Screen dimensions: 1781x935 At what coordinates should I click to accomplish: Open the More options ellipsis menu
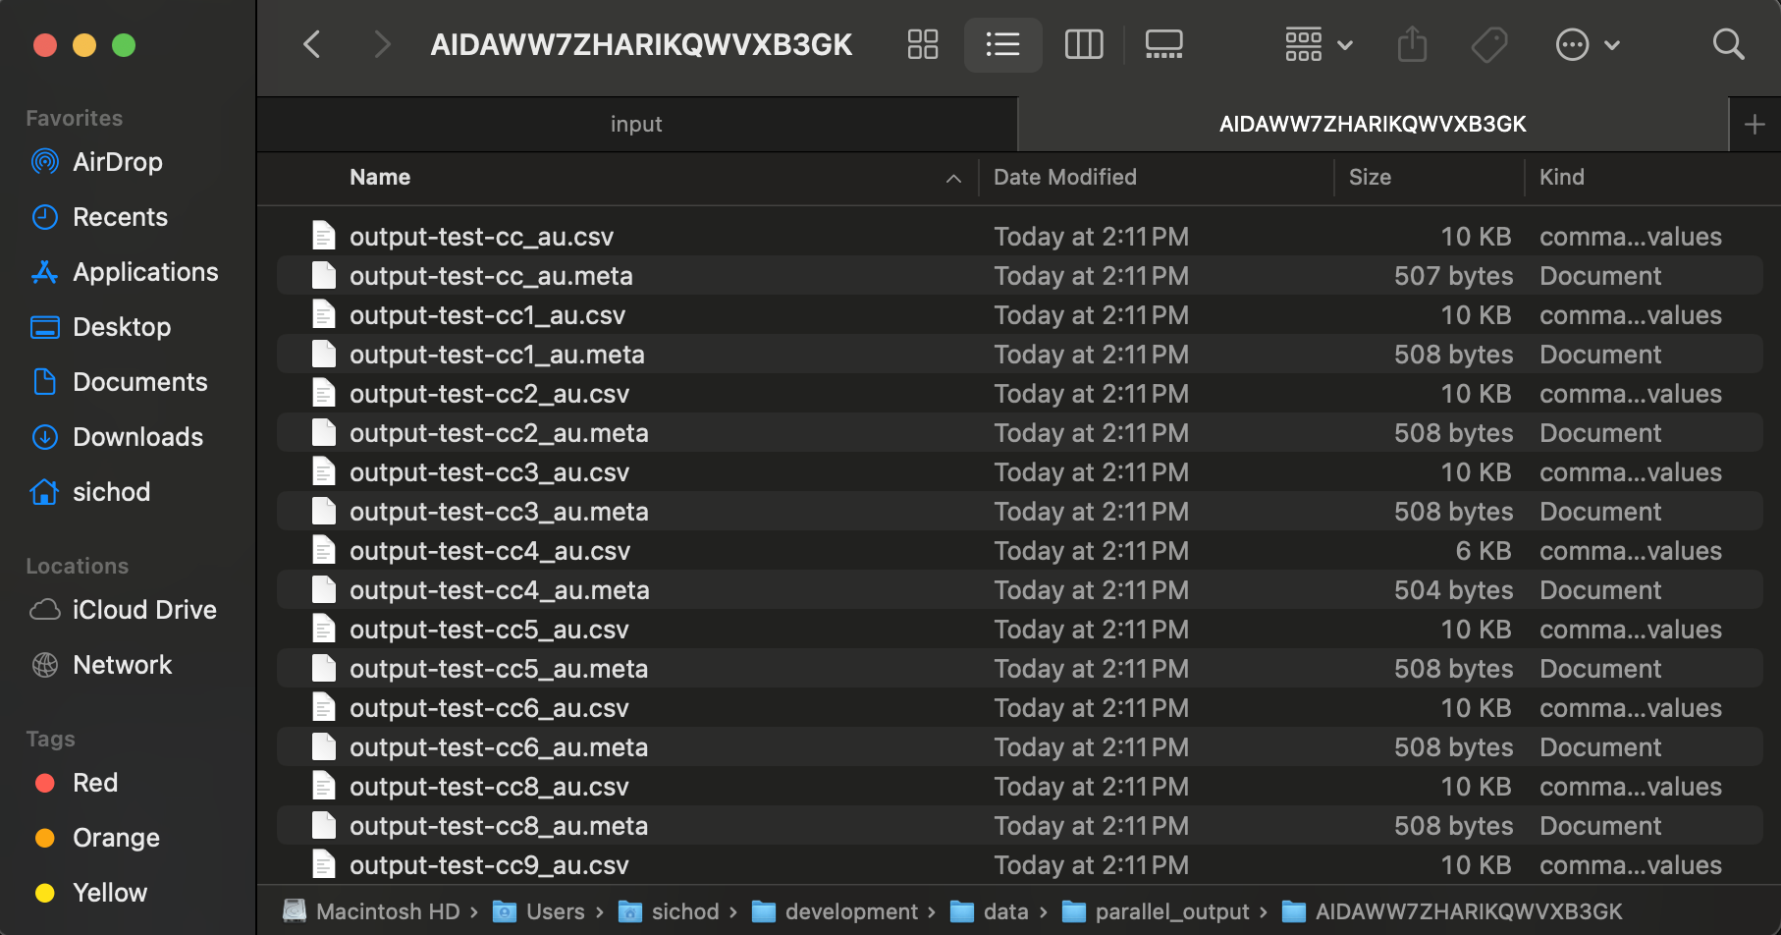point(1587,44)
